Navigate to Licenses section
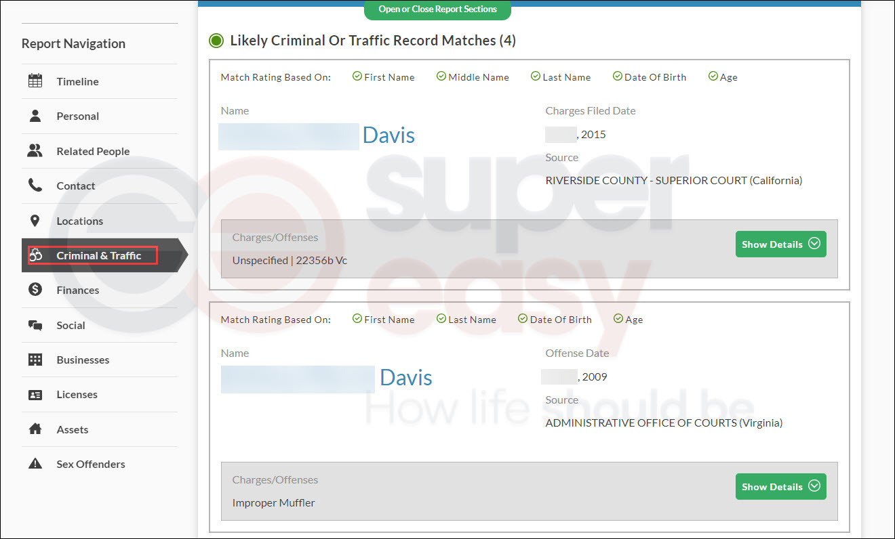895x539 pixels. [99, 395]
